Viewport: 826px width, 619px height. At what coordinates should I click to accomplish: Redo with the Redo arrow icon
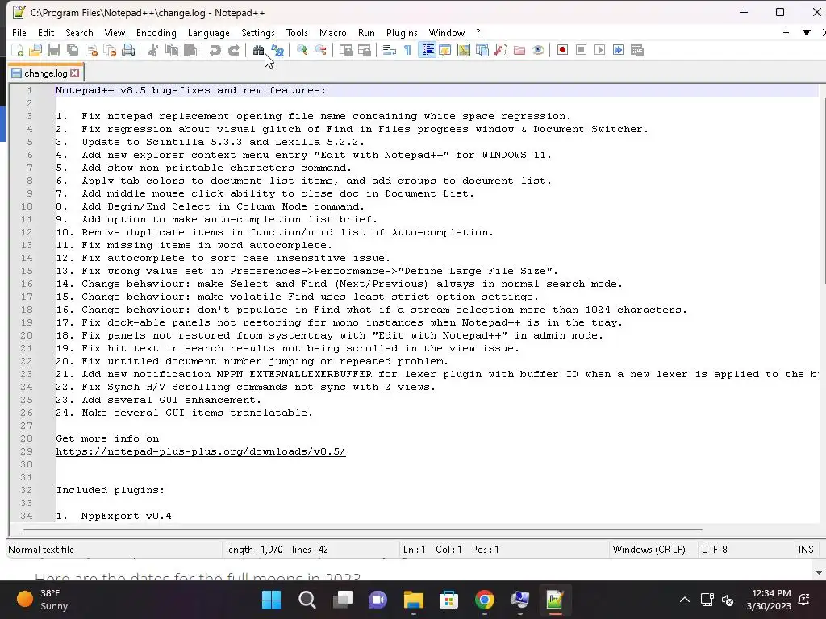pos(234,51)
